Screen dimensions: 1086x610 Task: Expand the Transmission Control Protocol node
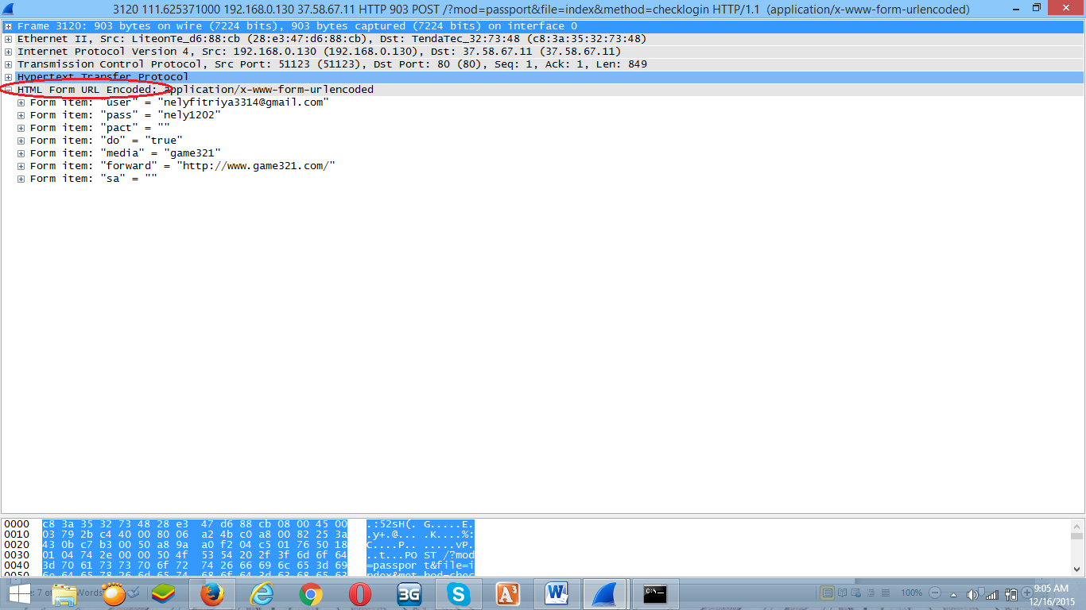[x=7, y=64]
